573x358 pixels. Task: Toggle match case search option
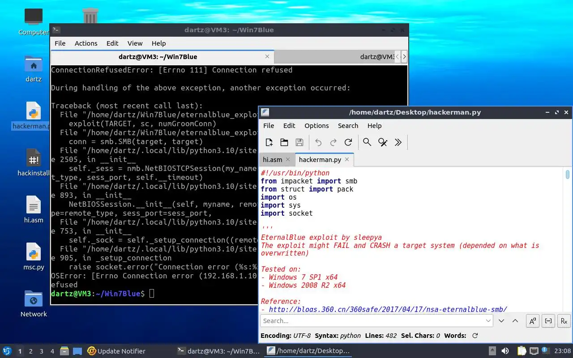click(533, 321)
